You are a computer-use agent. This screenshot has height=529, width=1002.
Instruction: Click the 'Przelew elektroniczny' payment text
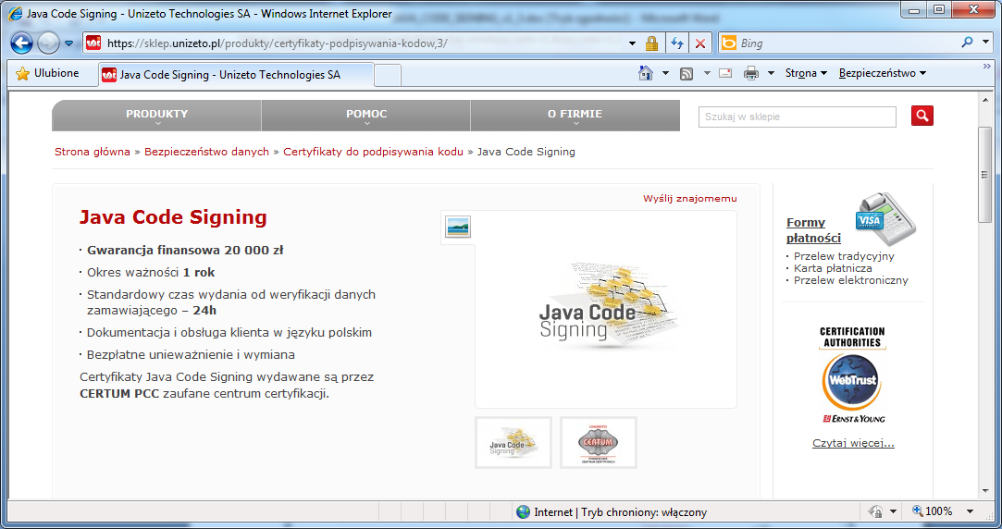pyautogui.click(x=850, y=280)
